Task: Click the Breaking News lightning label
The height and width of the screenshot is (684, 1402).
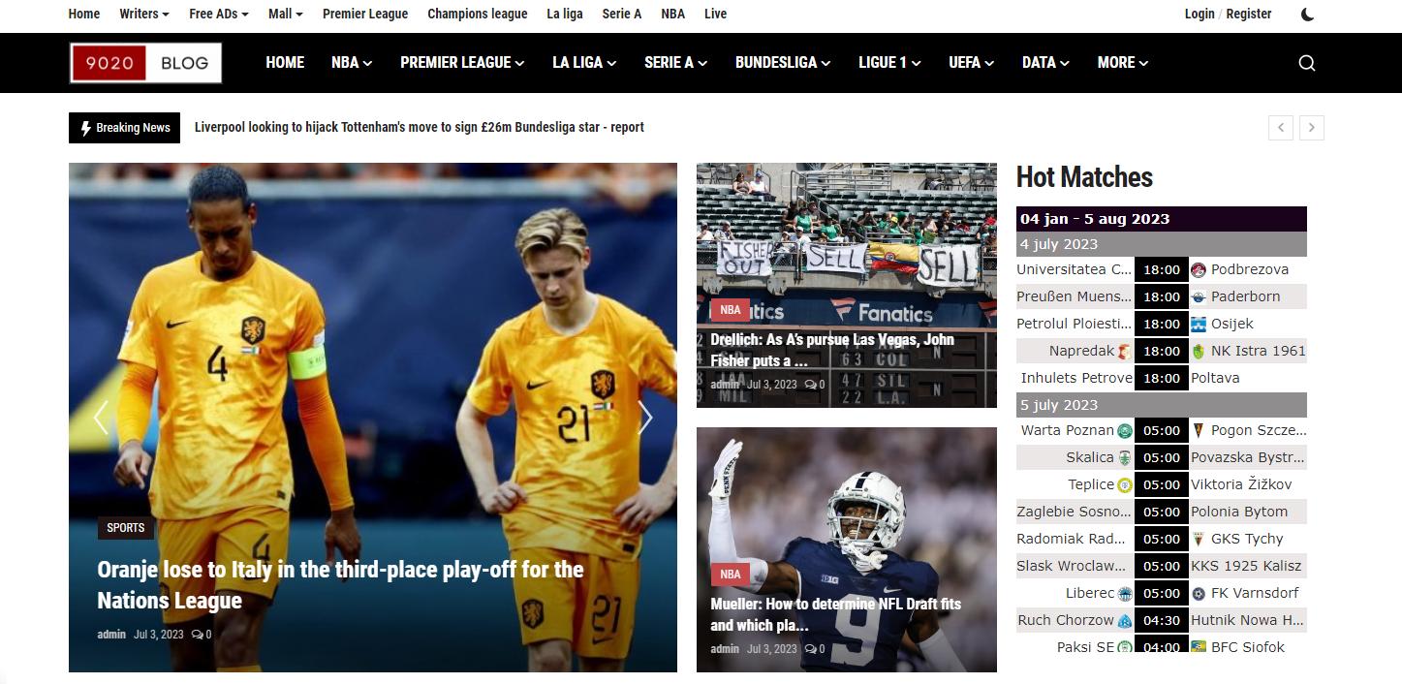Action: [124, 127]
